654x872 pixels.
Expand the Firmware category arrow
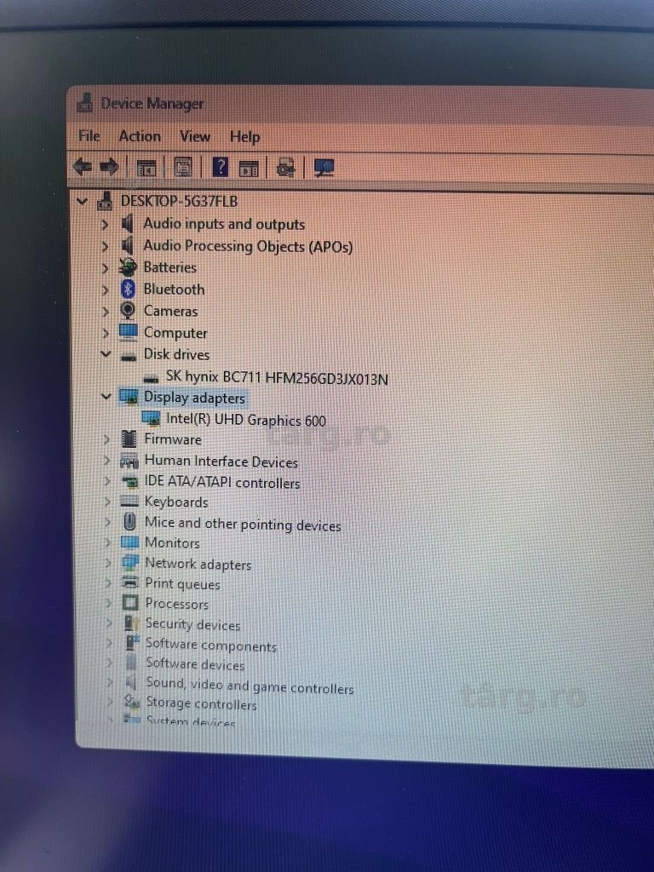(x=106, y=439)
